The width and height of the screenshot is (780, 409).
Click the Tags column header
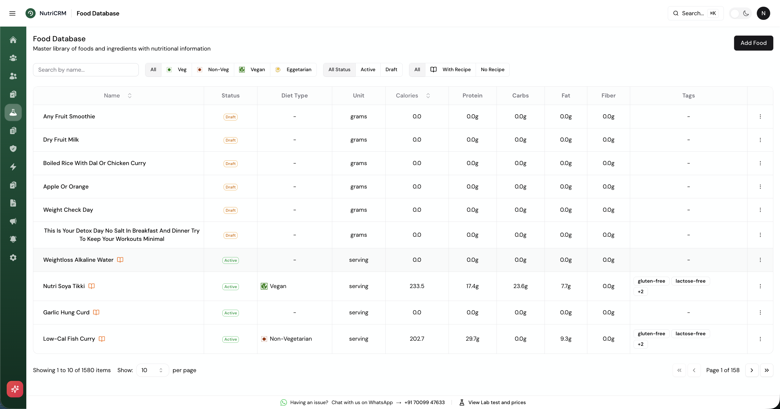[x=688, y=96]
